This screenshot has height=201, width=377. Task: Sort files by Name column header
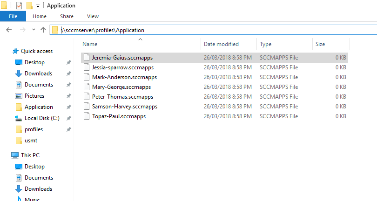point(90,44)
